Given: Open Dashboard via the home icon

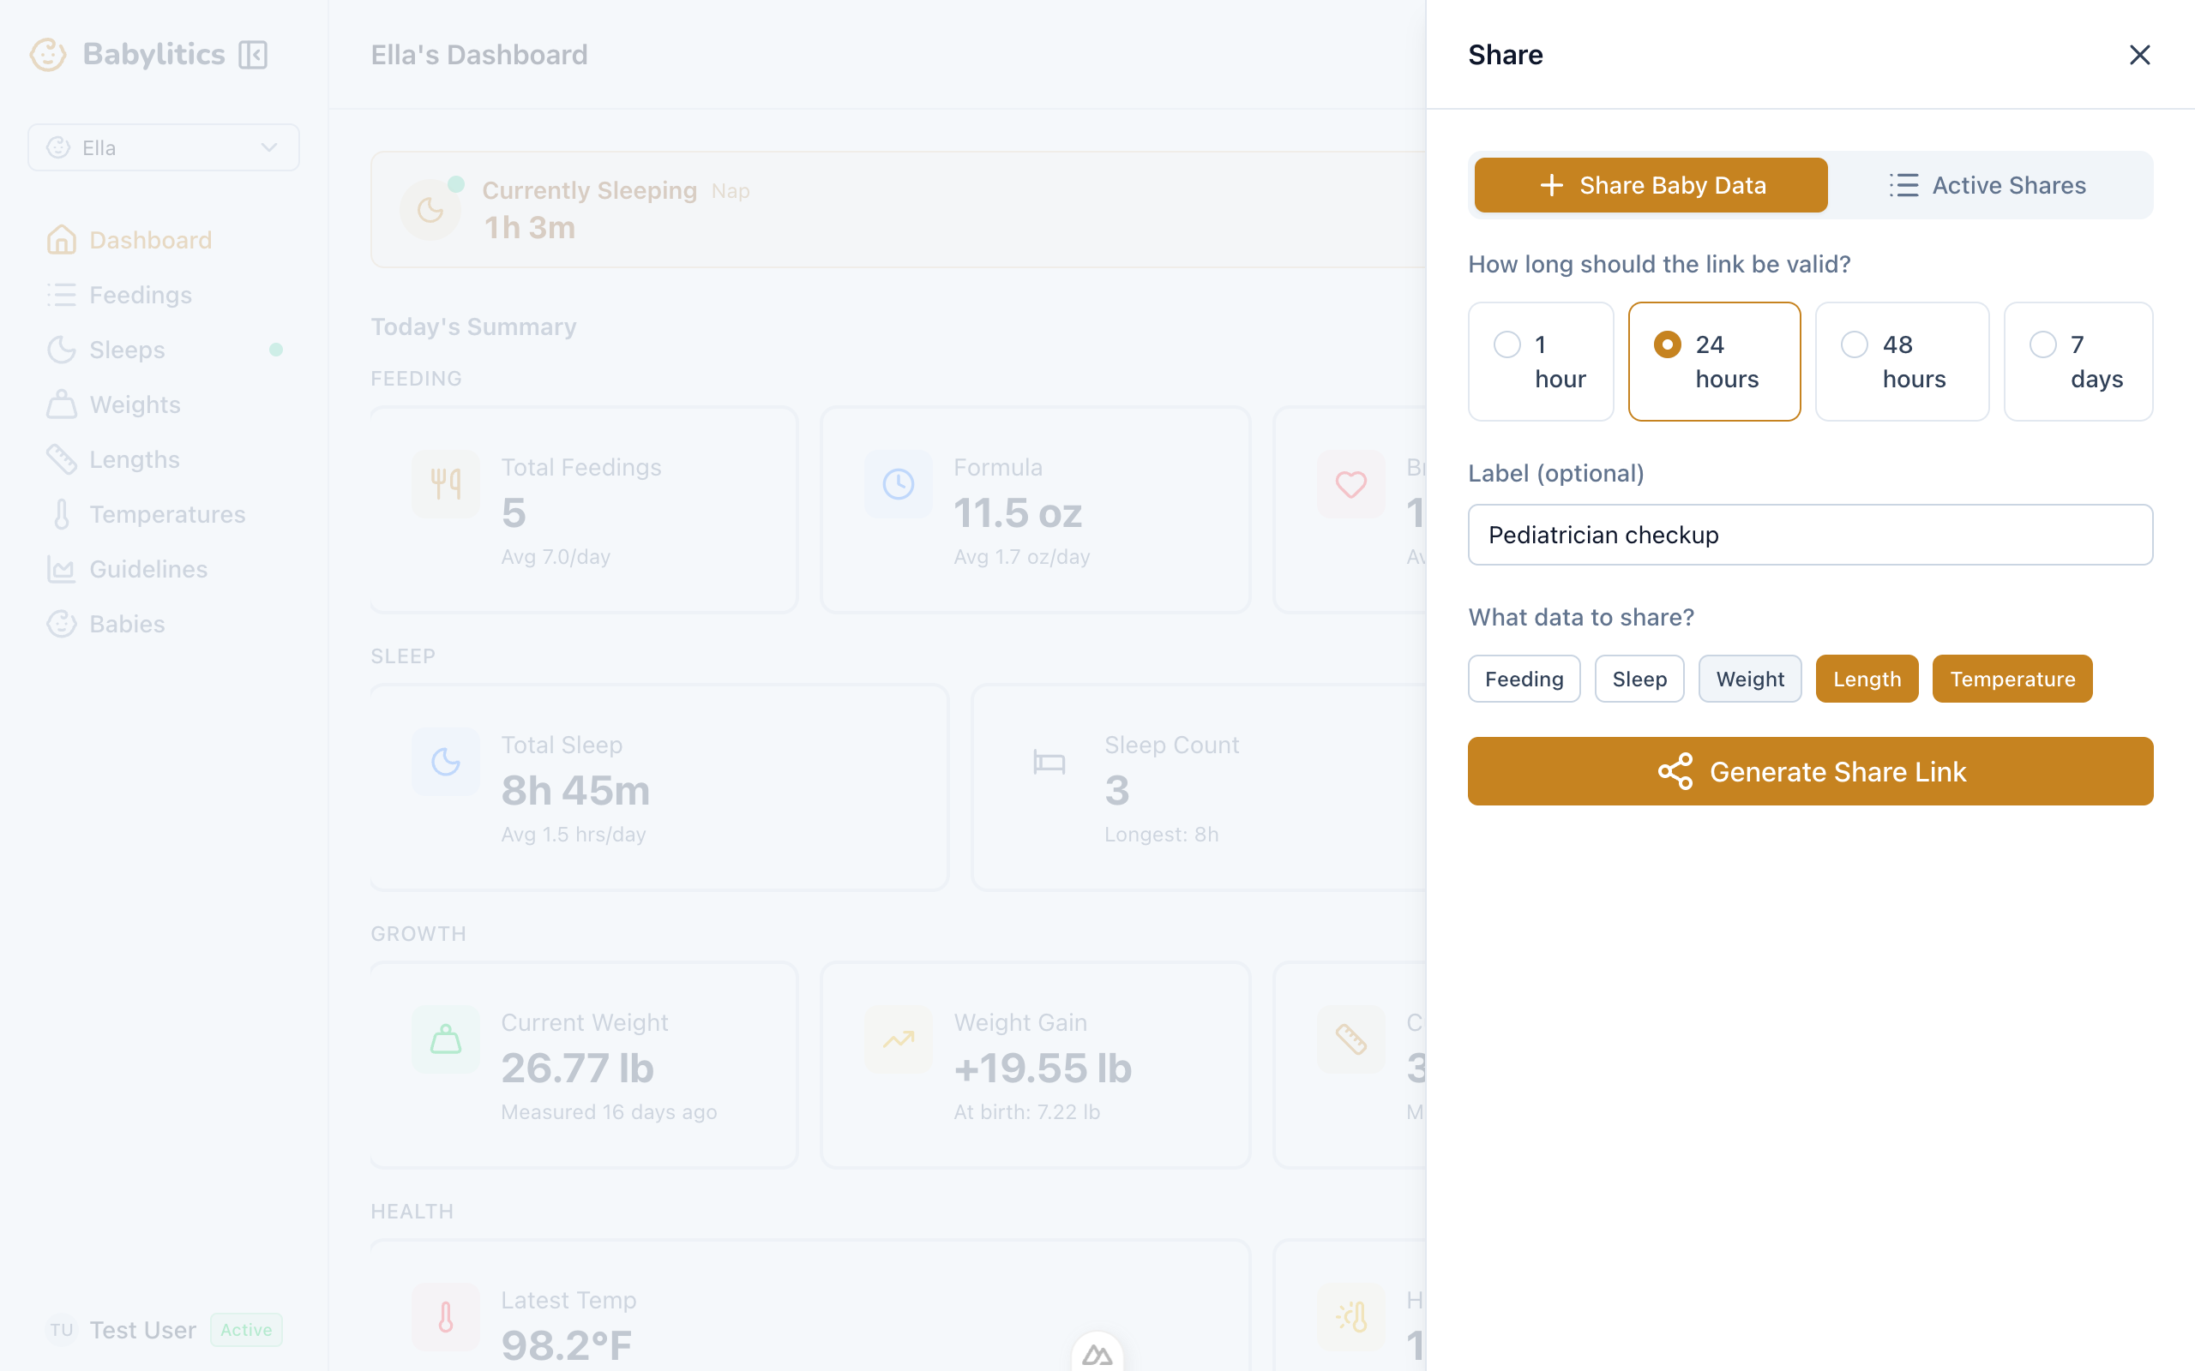Looking at the screenshot, I should (62, 240).
